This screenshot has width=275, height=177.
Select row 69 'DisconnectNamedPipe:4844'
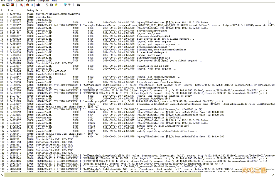(x=137, y=36)
